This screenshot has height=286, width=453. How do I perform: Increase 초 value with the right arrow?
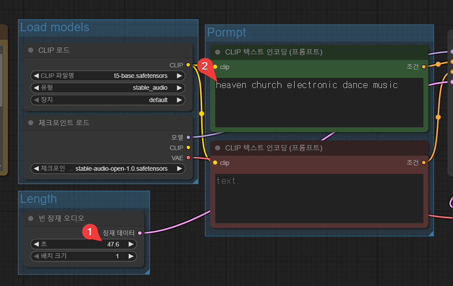[x=131, y=244]
